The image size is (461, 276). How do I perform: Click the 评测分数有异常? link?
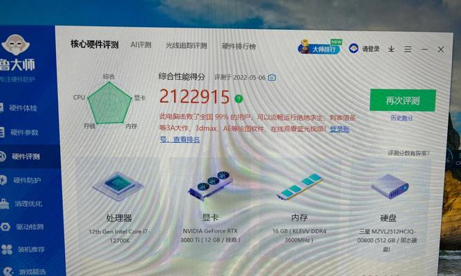tap(408, 153)
